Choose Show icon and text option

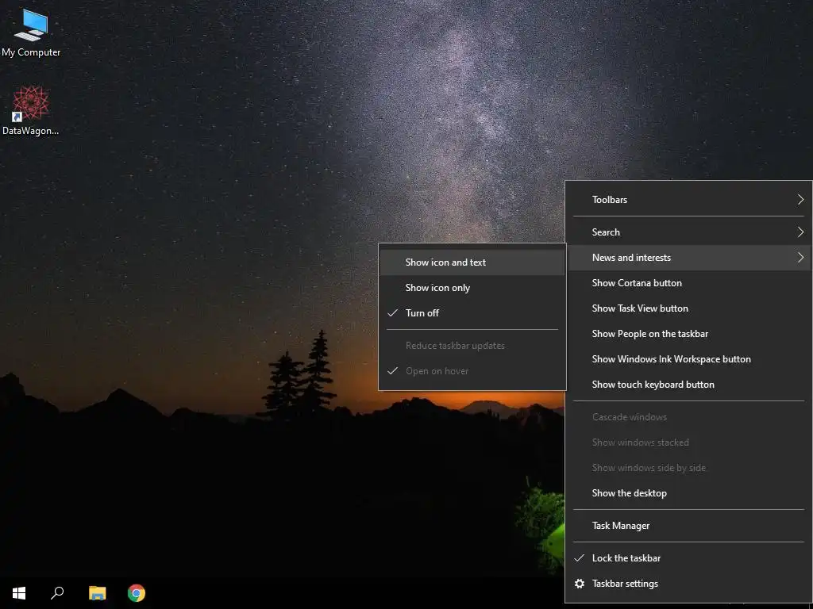point(472,262)
